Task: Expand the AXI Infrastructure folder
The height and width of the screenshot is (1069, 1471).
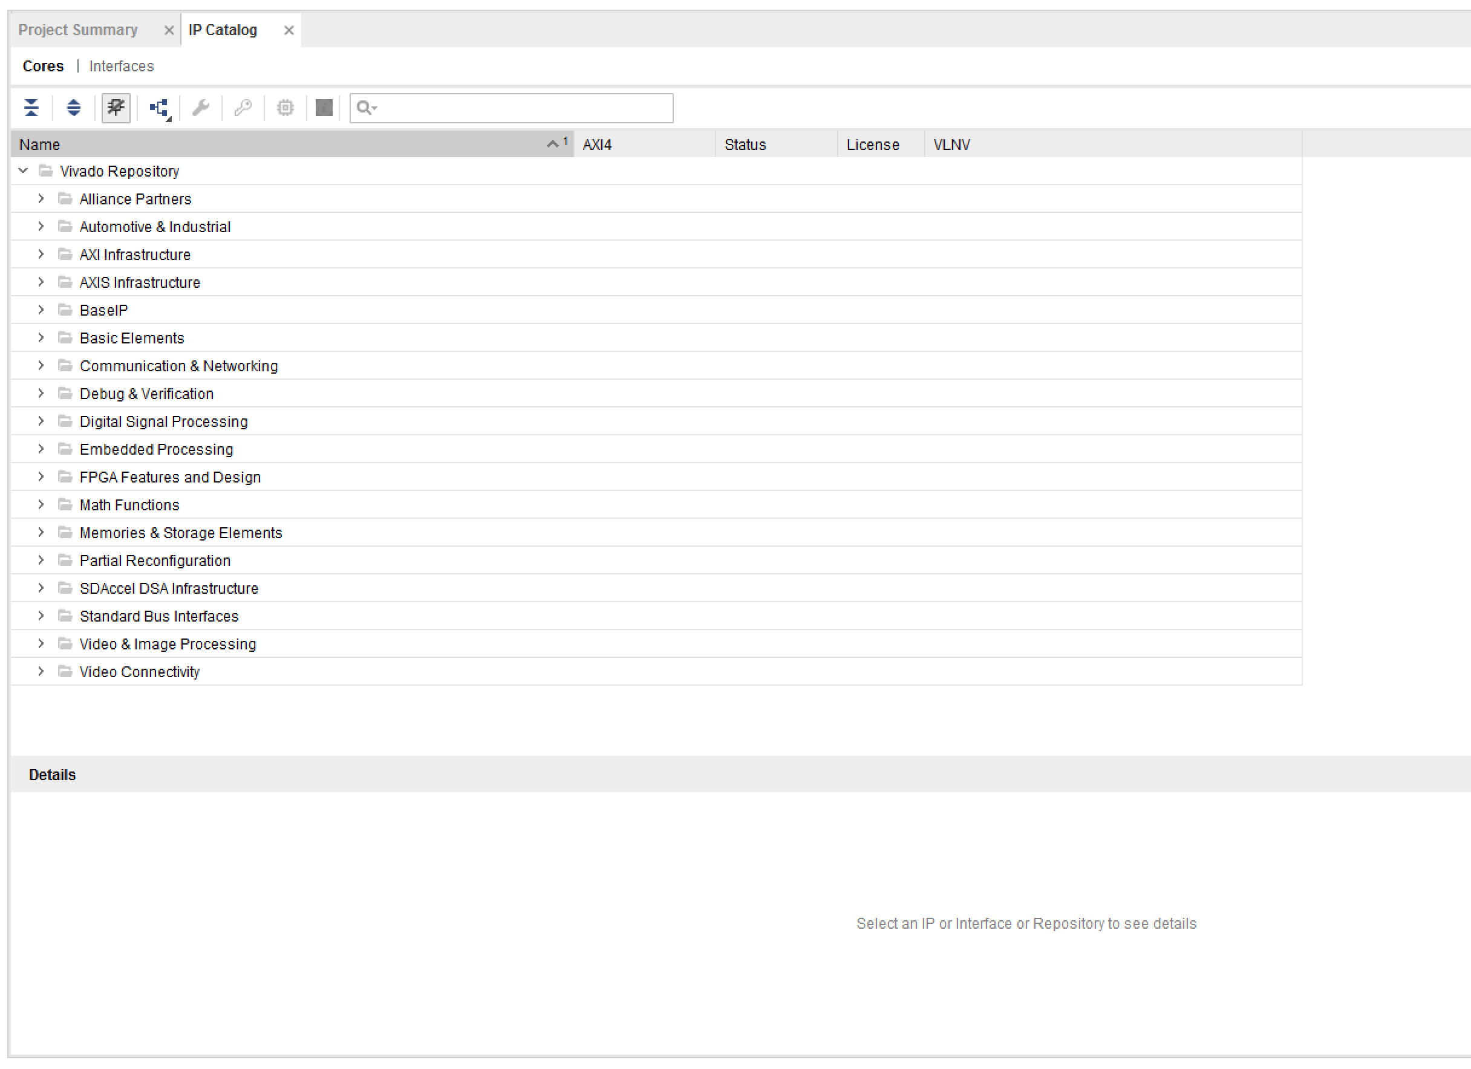Action: 41,255
